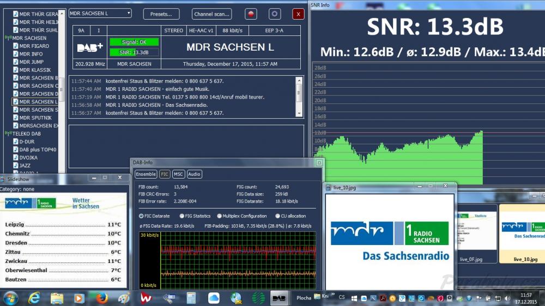Click the FIC datarate graph
The height and width of the screenshot is (306, 545).
coord(227,260)
